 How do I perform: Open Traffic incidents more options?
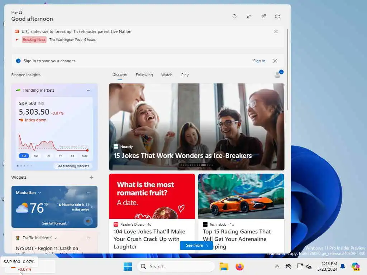tap(89, 238)
